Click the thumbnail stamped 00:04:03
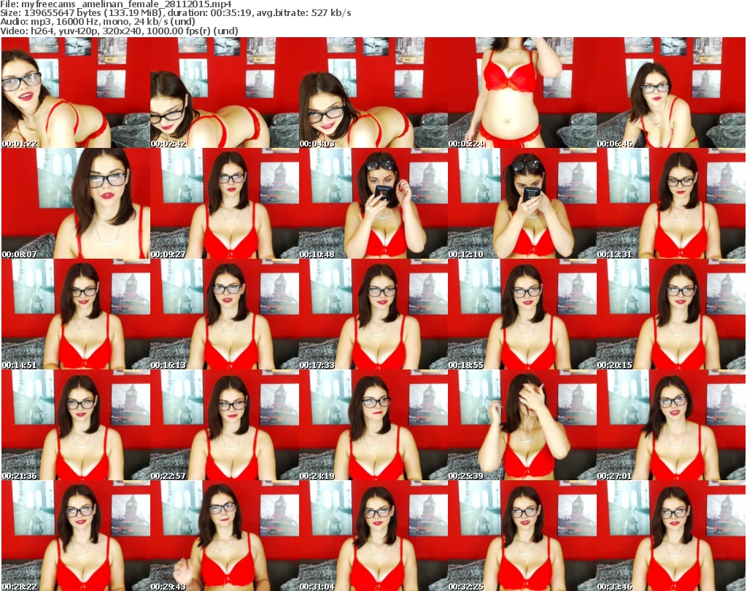 [x=373, y=93]
